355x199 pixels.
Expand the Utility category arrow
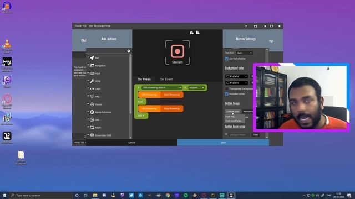[88, 81]
